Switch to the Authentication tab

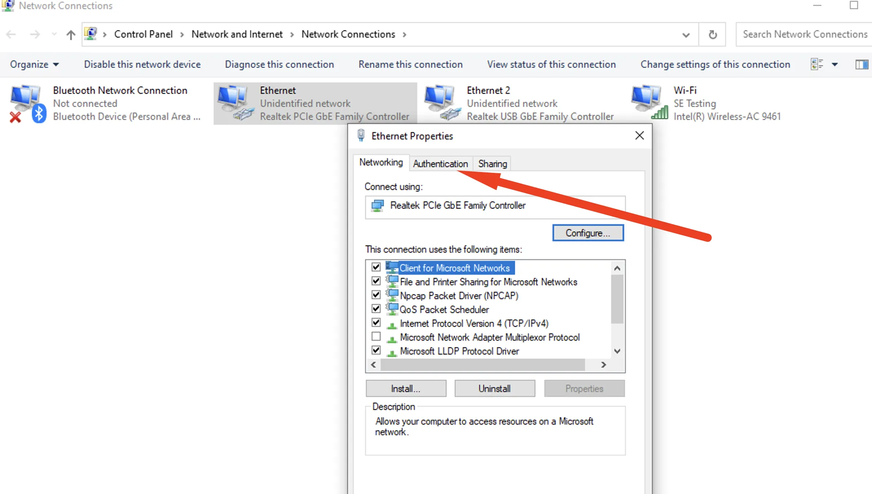440,164
